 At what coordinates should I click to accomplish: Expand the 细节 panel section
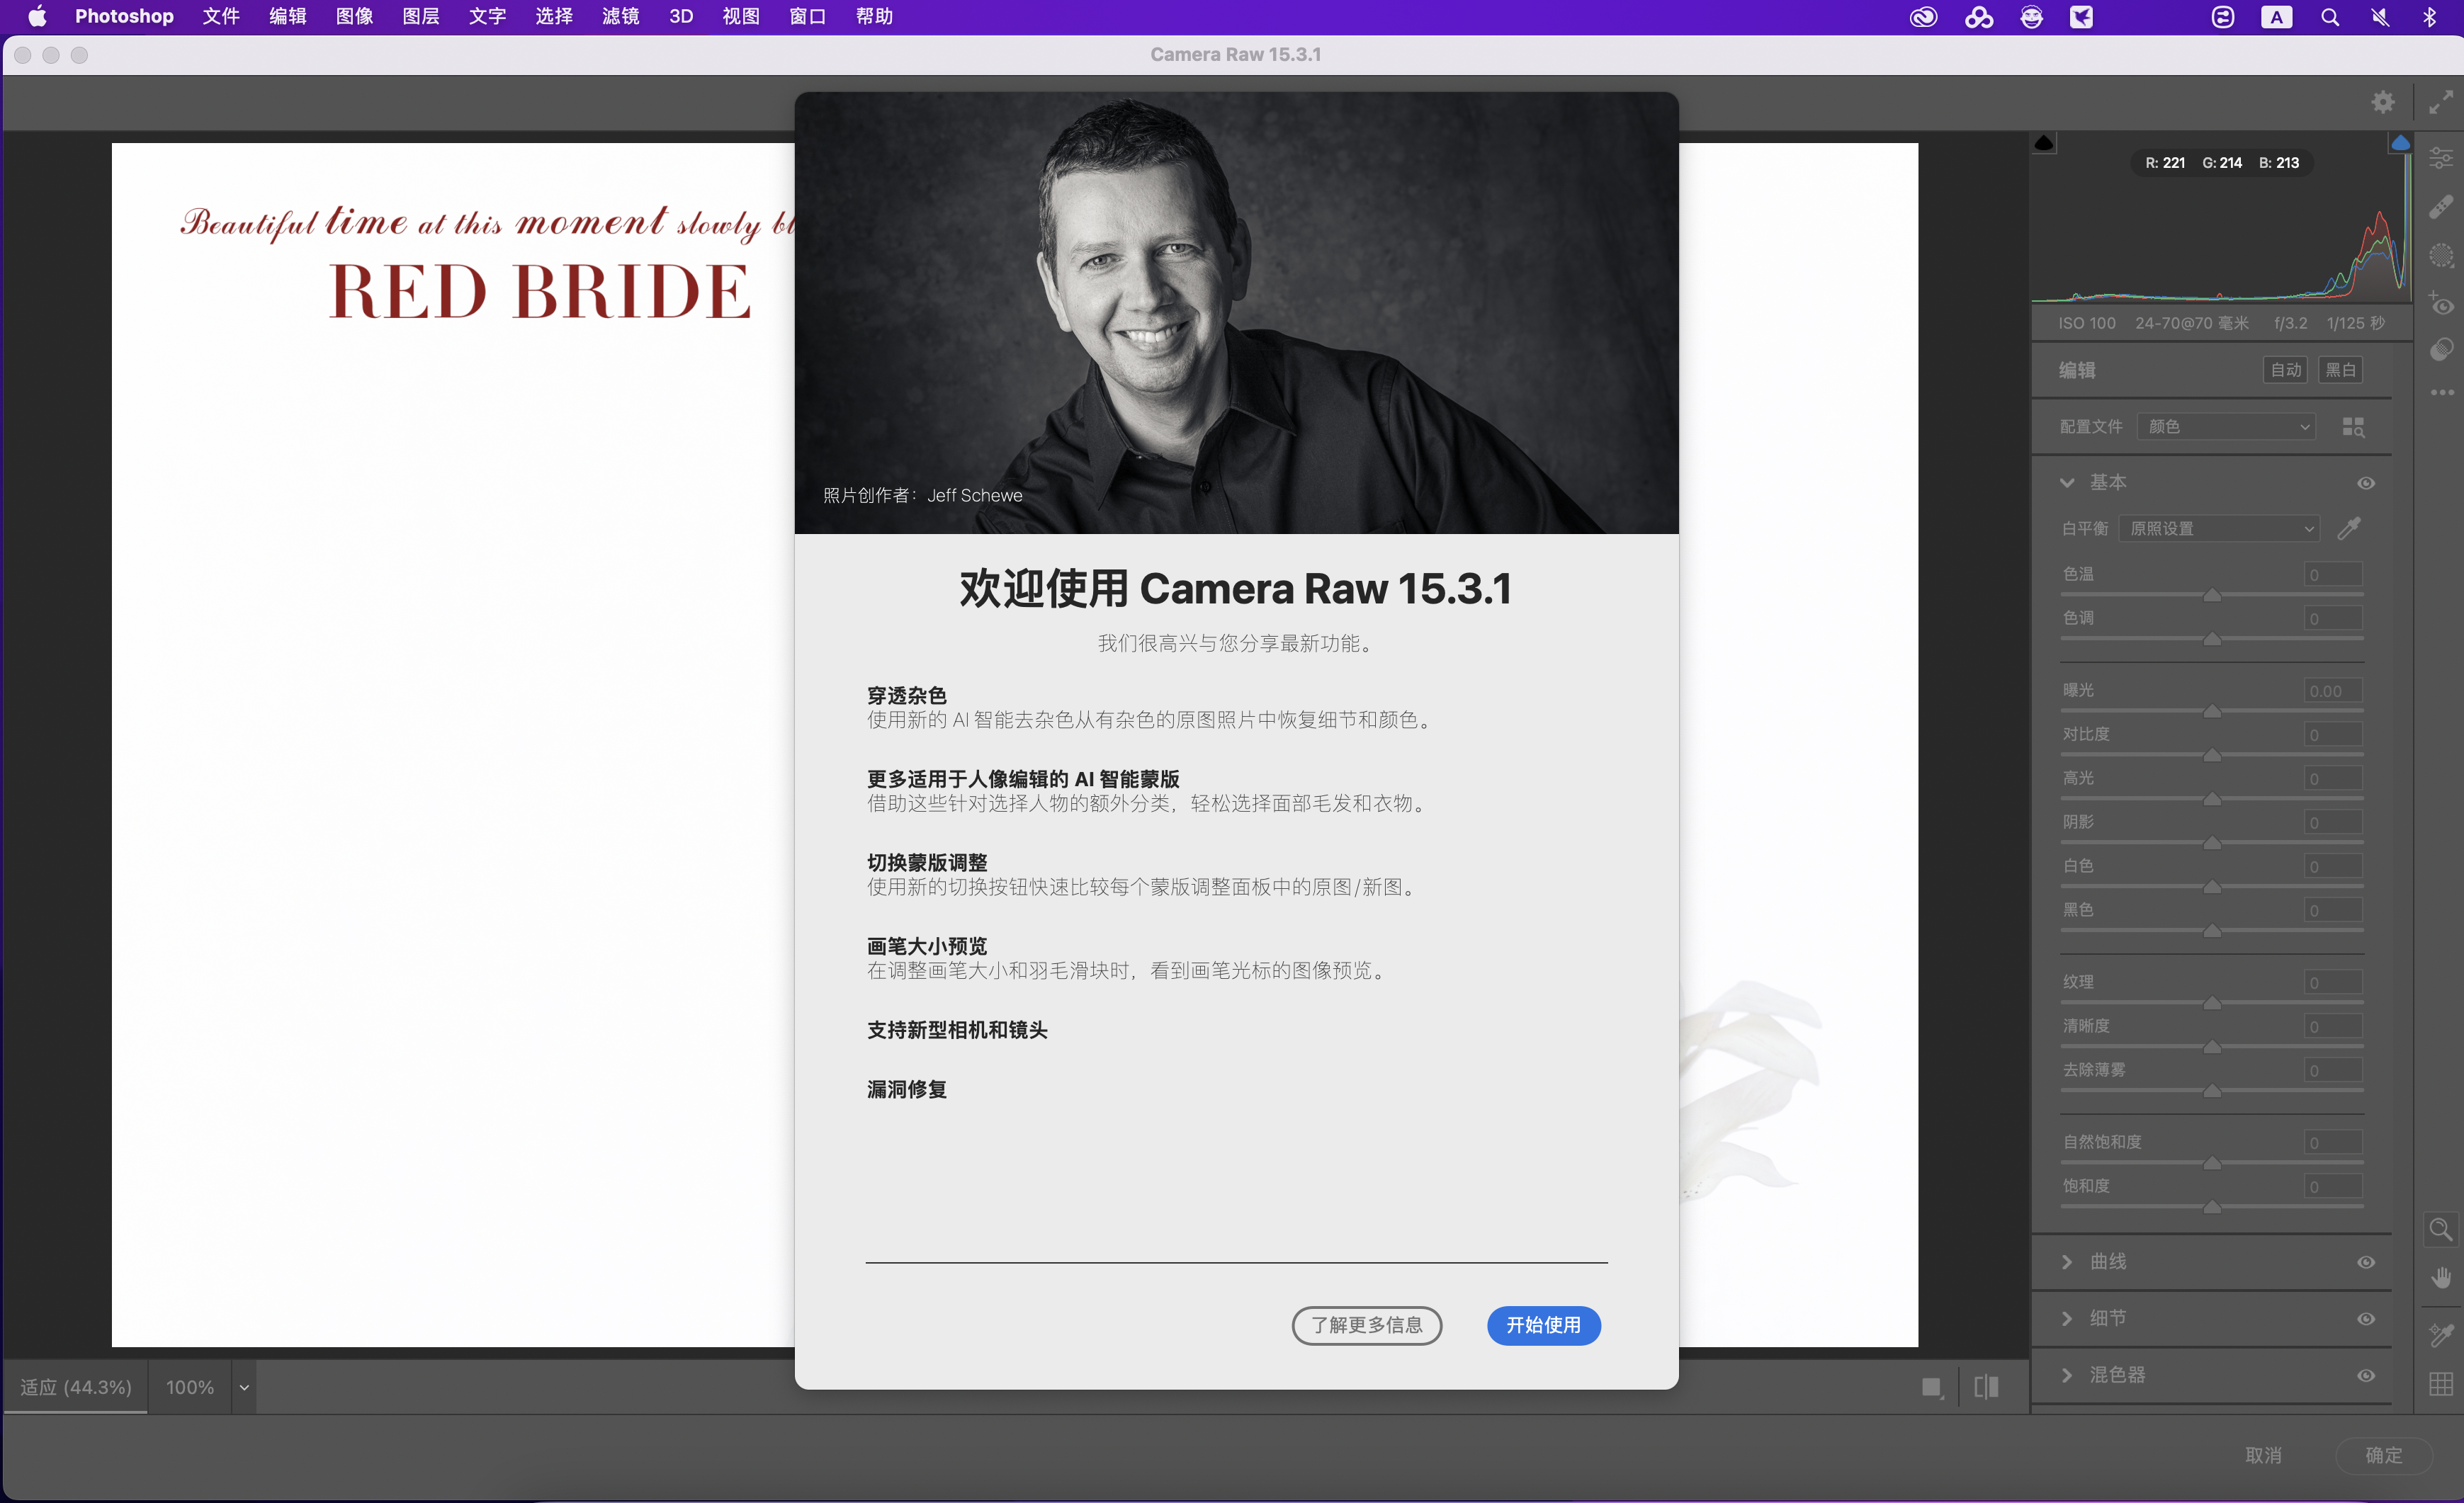coord(2067,1319)
